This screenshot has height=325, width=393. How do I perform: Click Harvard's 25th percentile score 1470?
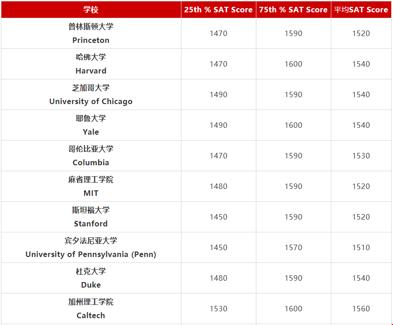coord(218,64)
